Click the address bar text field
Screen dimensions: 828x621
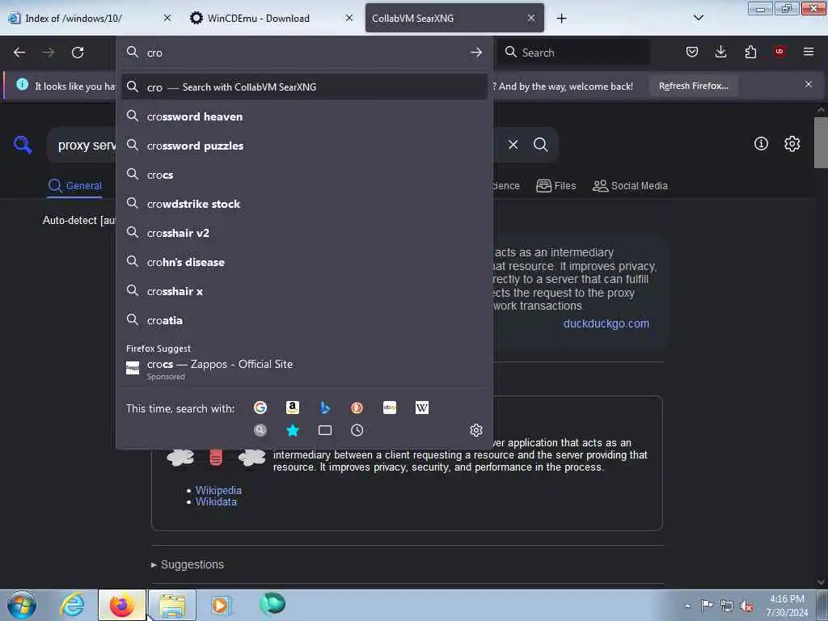click(x=304, y=53)
